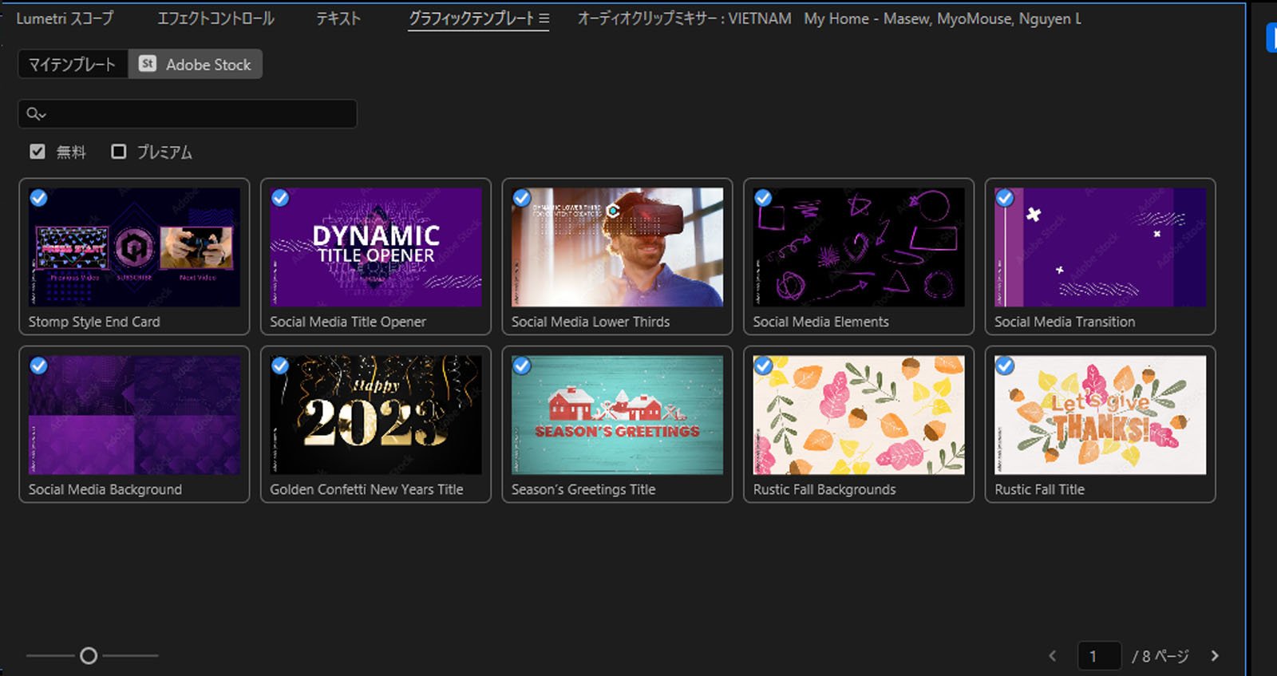Open the テキスト panel tab
This screenshot has width=1277, height=676.
(x=338, y=18)
